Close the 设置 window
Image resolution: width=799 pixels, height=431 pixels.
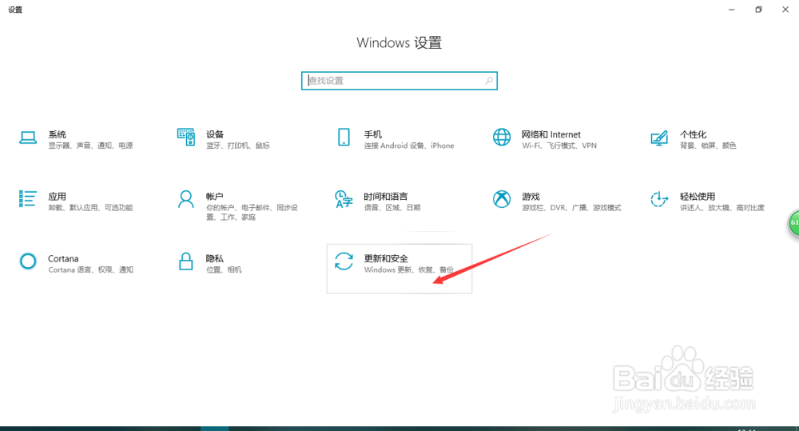[x=785, y=10]
